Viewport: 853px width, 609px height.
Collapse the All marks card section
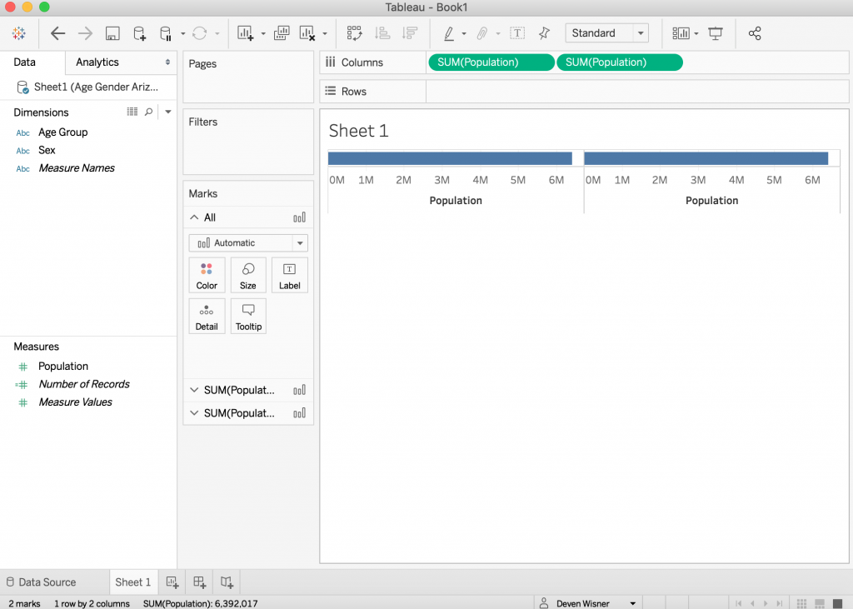195,217
